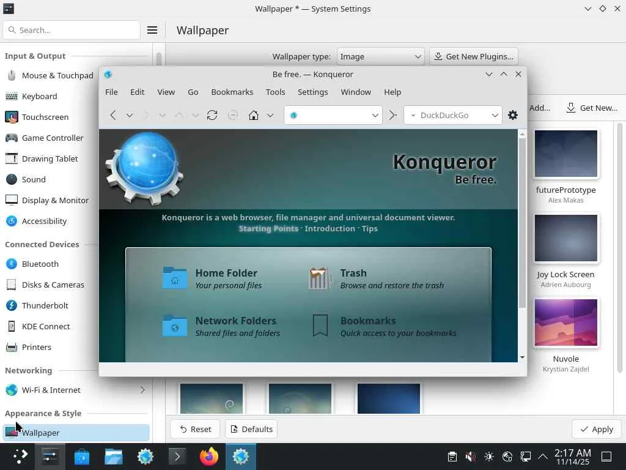Screen dimensions: 626x470
Task: Open Konqueror File menu
Action: pos(111,92)
